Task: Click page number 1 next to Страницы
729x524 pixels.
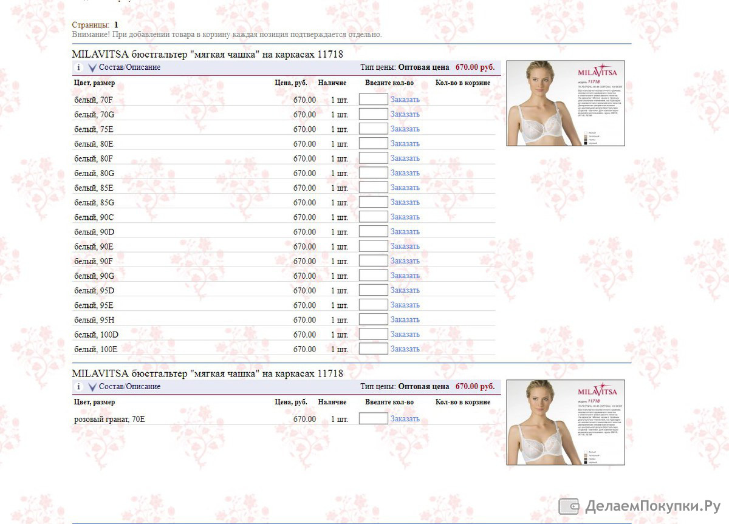Action: (x=116, y=25)
